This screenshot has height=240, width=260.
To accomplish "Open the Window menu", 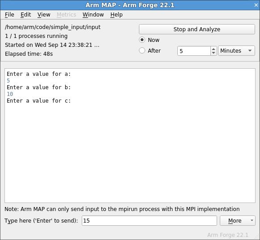I will [93, 15].
